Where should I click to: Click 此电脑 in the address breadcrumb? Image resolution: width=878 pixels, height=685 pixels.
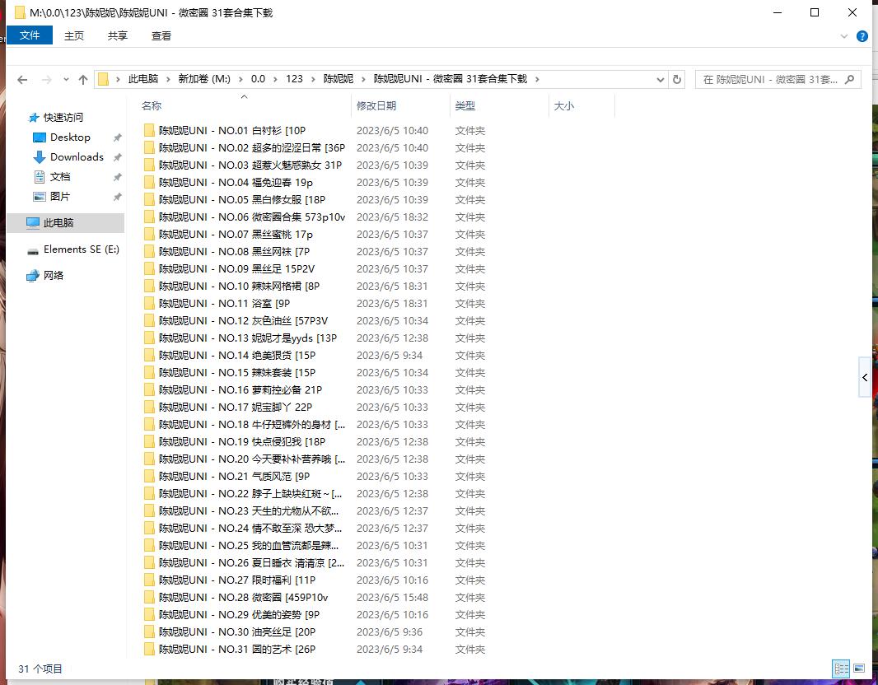coord(143,79)
